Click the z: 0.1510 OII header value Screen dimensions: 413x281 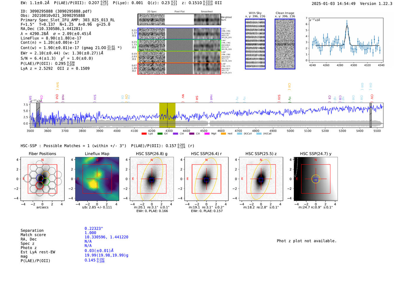[x=202, y=3]
